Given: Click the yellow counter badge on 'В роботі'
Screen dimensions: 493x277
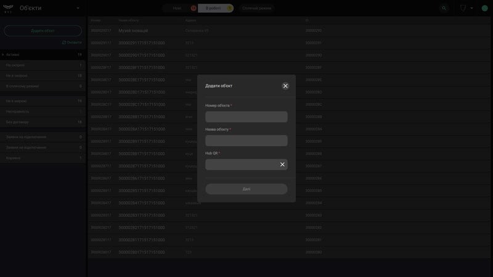Looking at the screenshot, I should pos(229,8).
